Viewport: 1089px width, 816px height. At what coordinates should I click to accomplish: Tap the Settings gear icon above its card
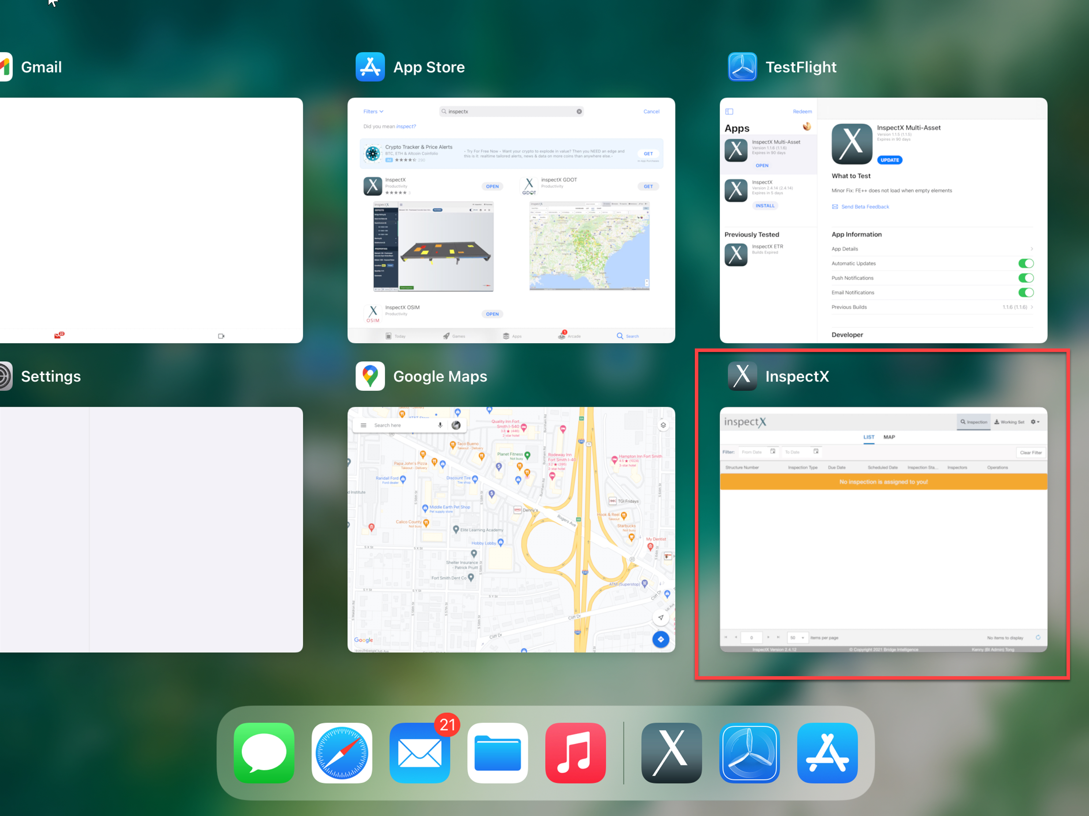5,376
